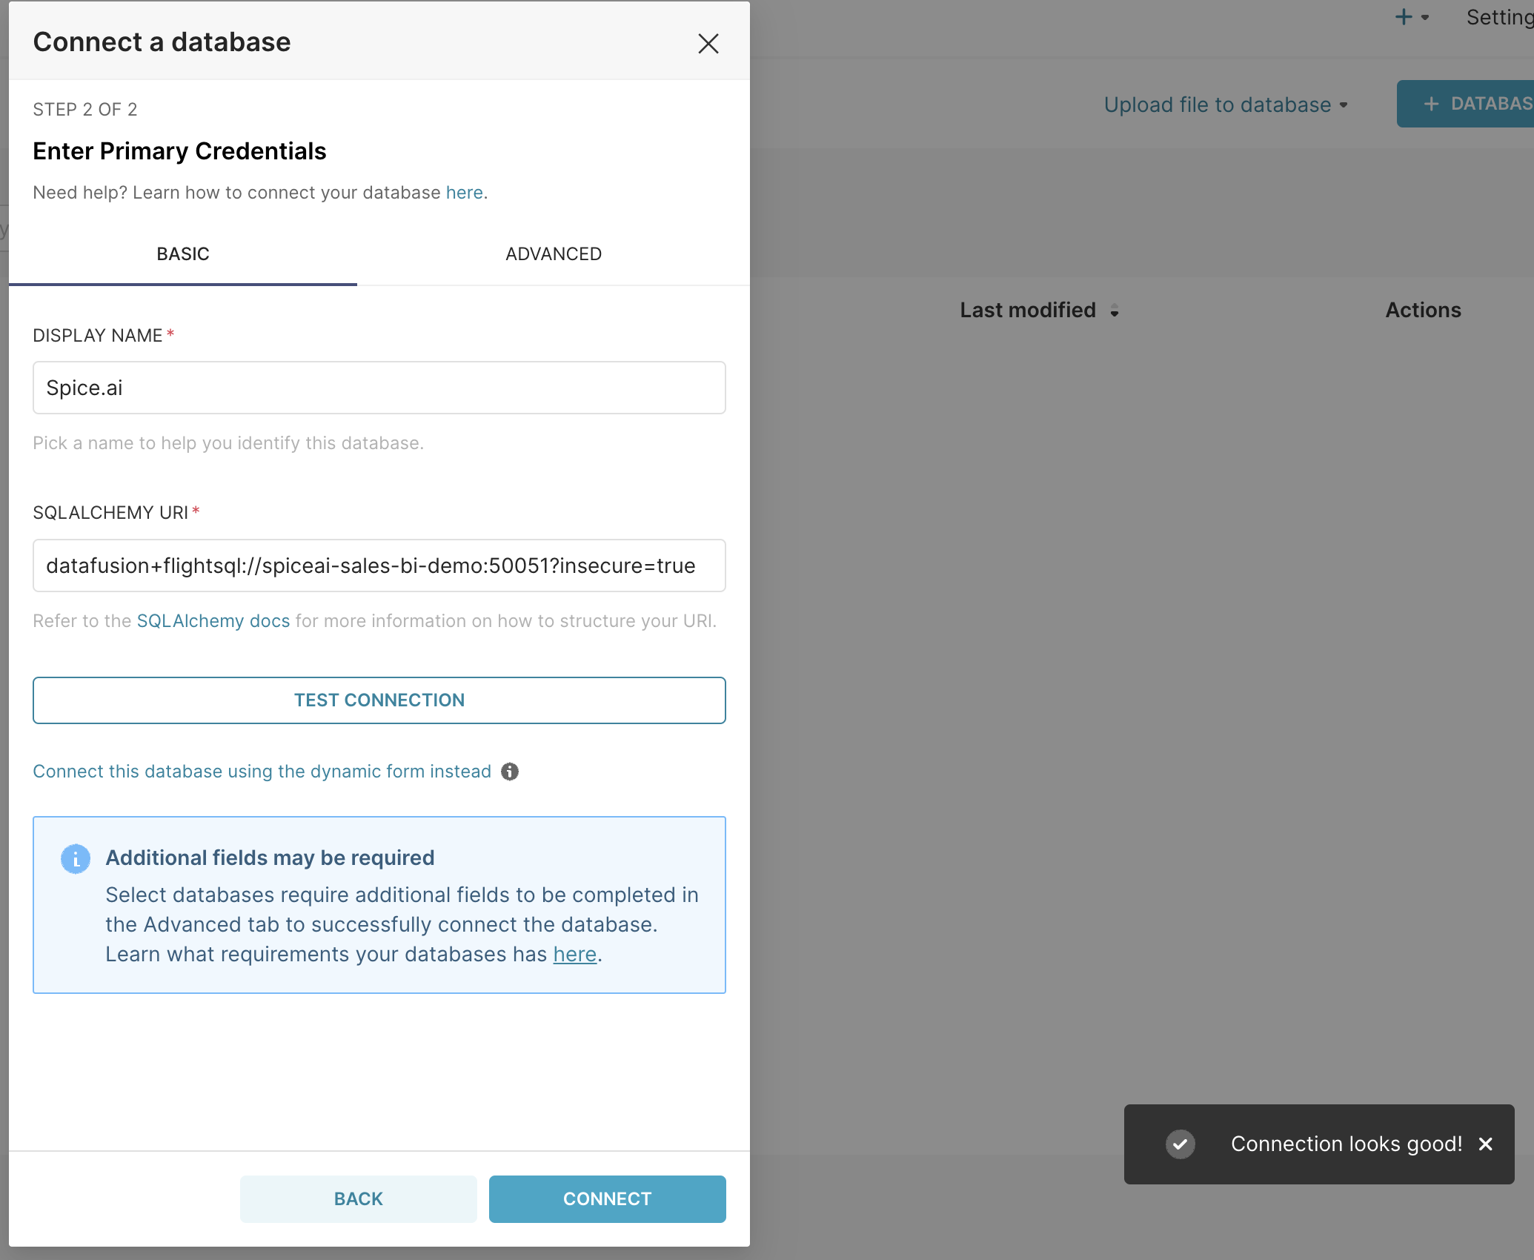Sort by Last modified column arrows
The width and height of the screenshot is (1534, 1260).
(1114, 311)
